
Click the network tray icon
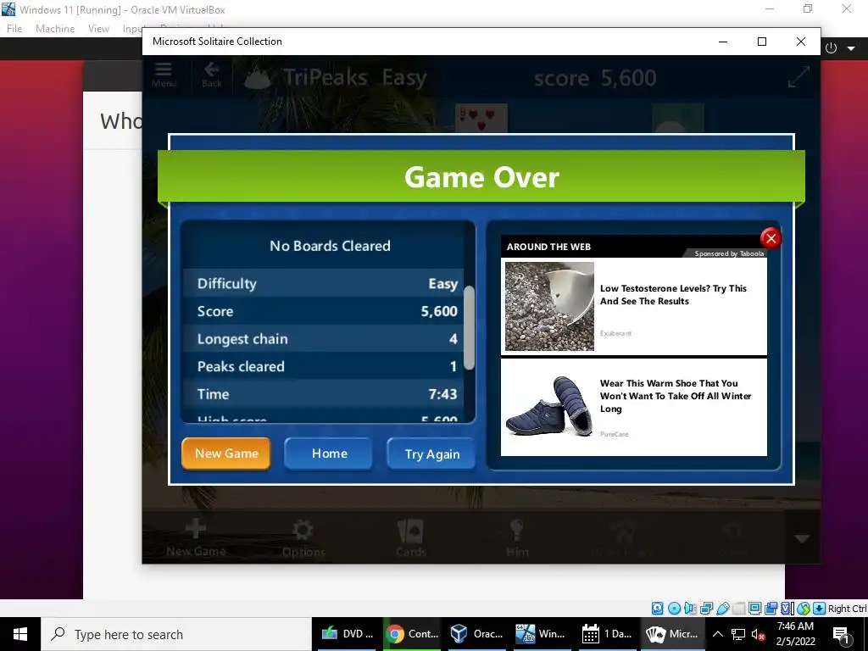coord(738,634)
